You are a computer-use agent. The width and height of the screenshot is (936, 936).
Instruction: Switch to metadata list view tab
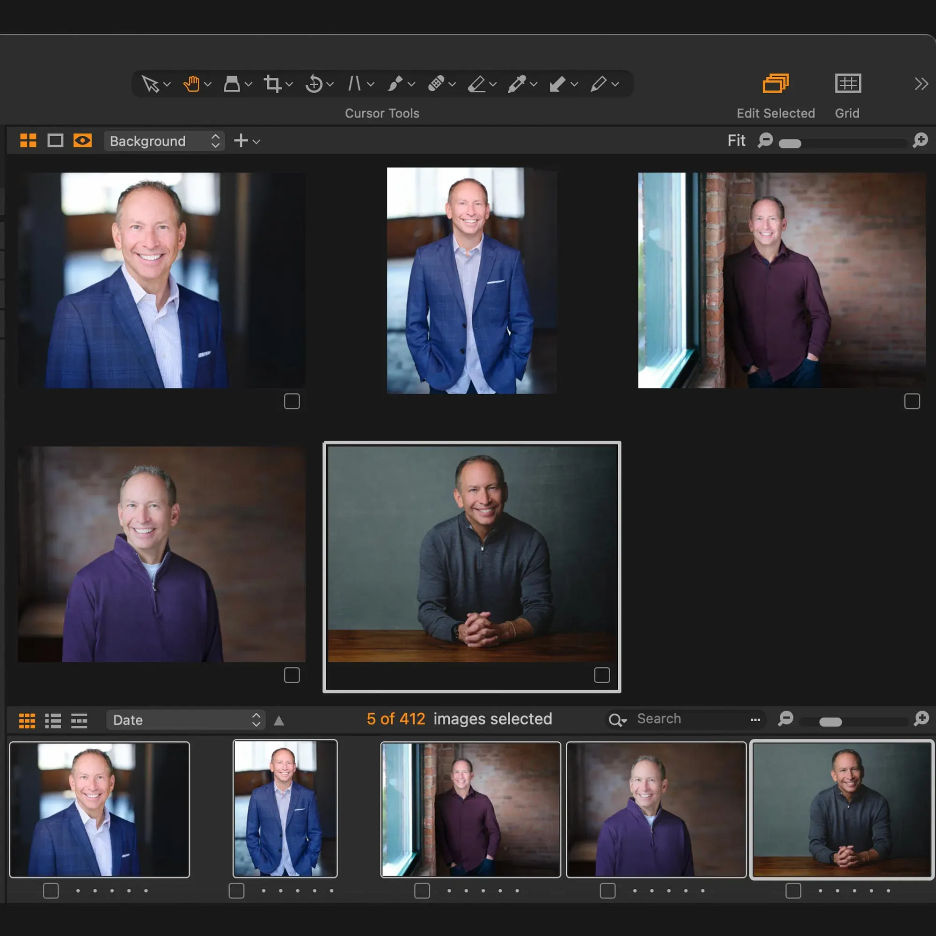(x=79, y=720)
